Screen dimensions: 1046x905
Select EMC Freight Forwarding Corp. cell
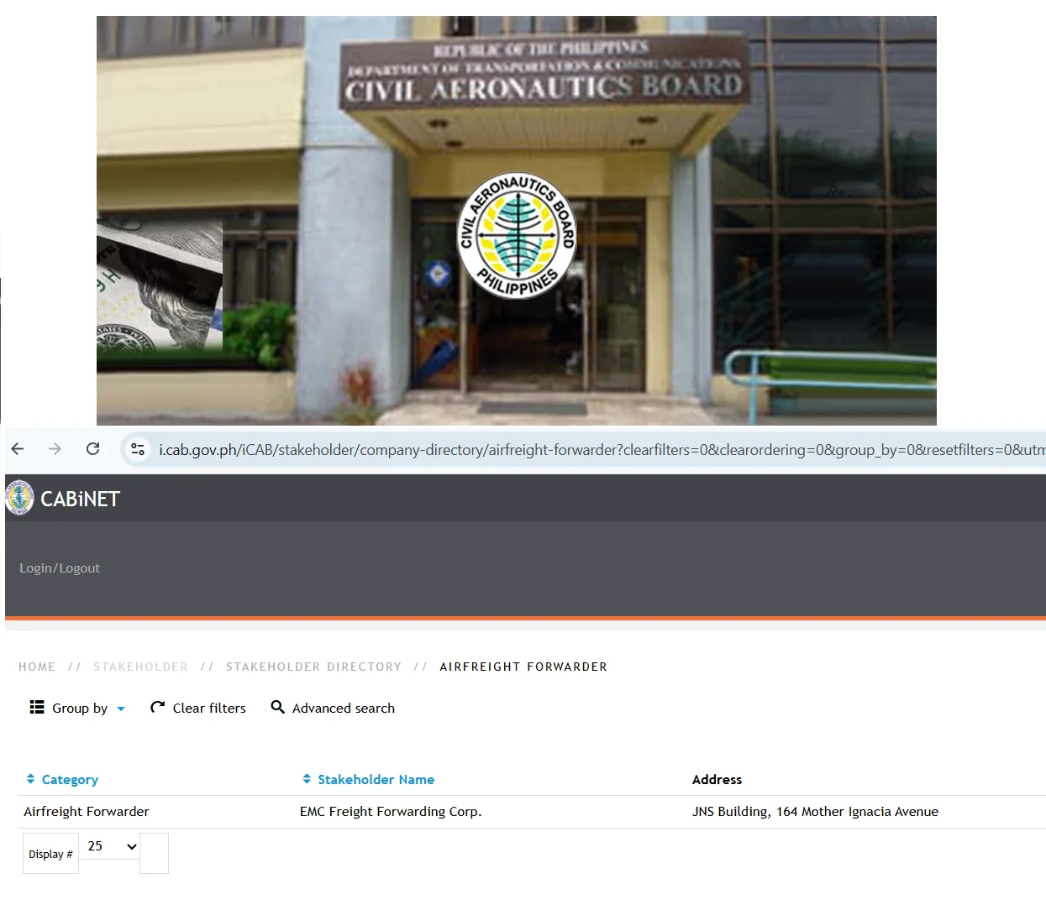click(391, 811)
